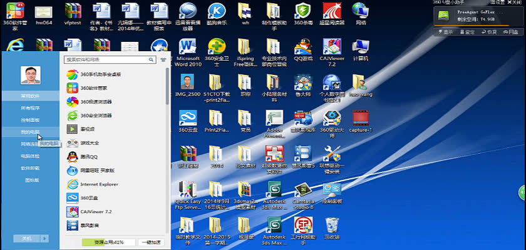Select the 回收站 recycle bin icon

pos(332,228)
